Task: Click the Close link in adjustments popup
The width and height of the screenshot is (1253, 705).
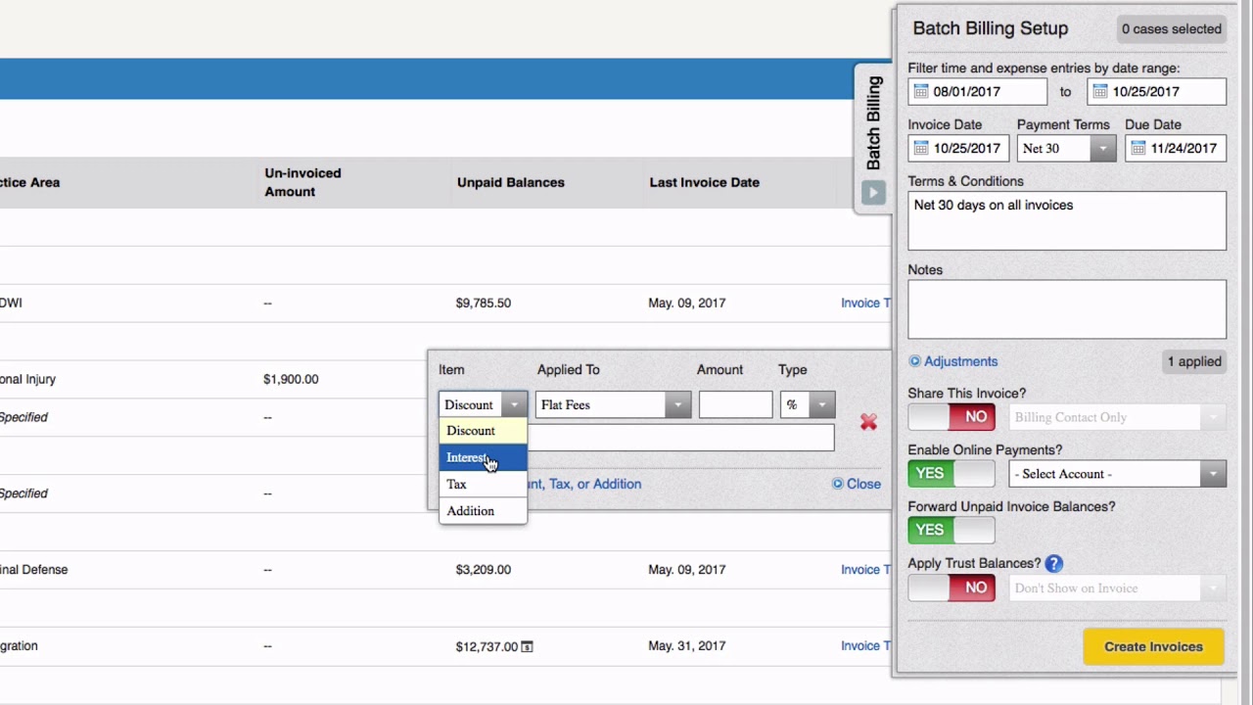Action: click(863, 484)
